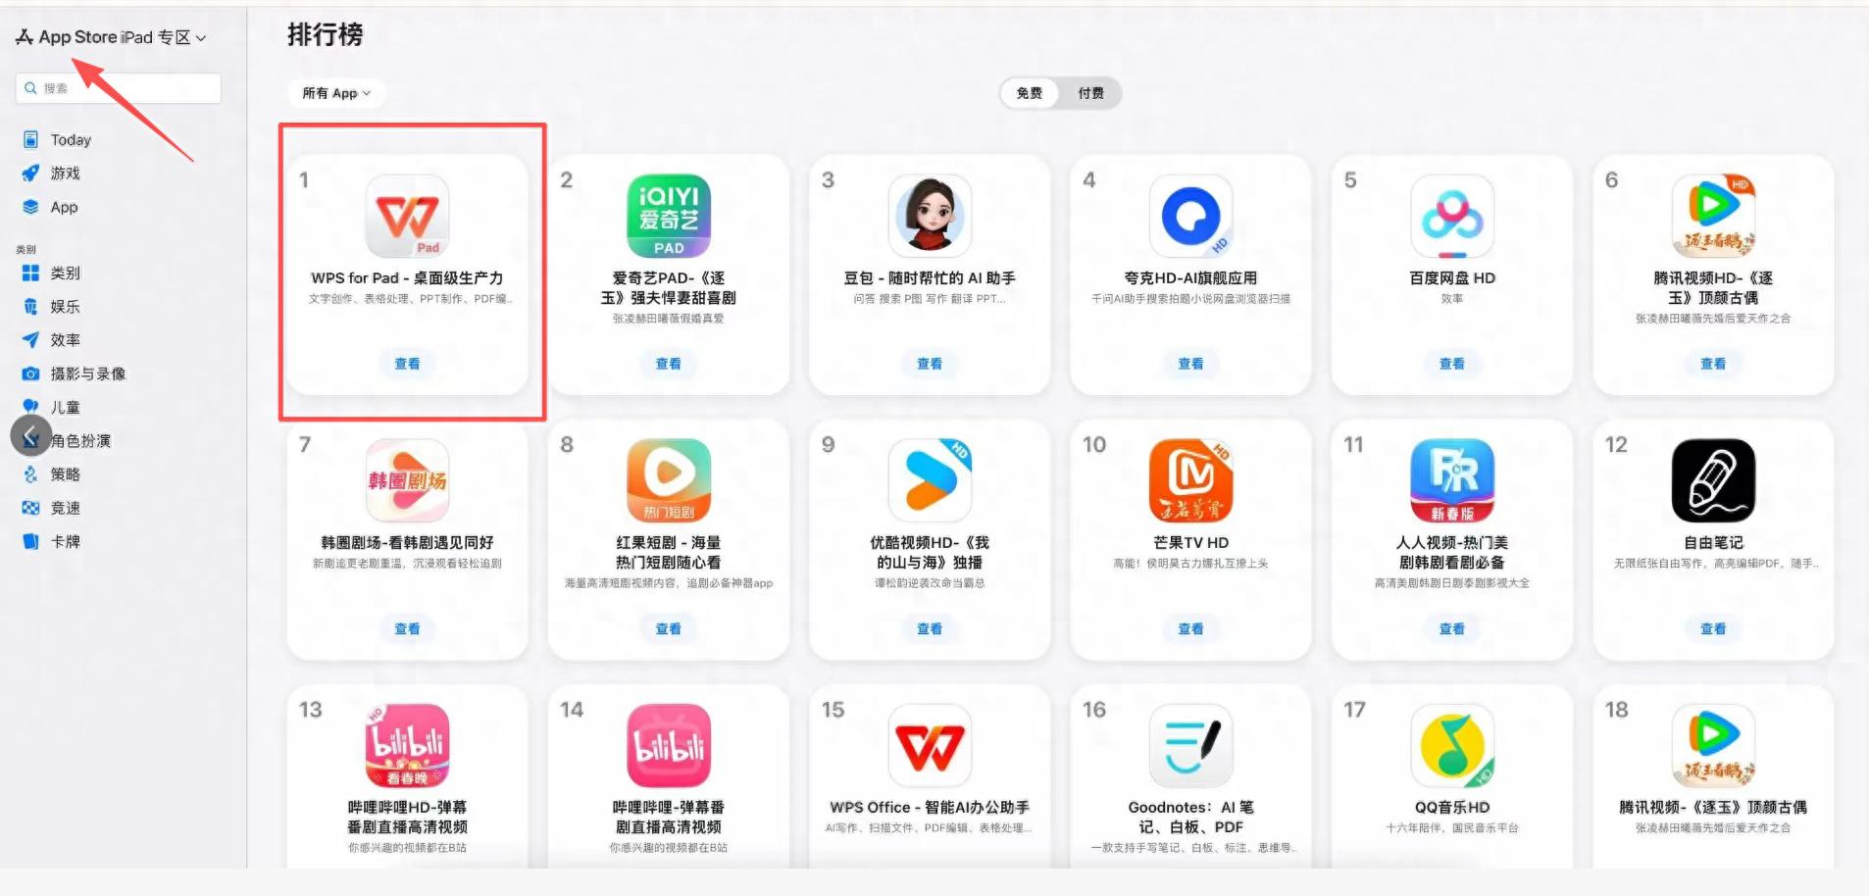Open the Goodnotes app icon
Screen dimensions: 1869x896
1190,745
